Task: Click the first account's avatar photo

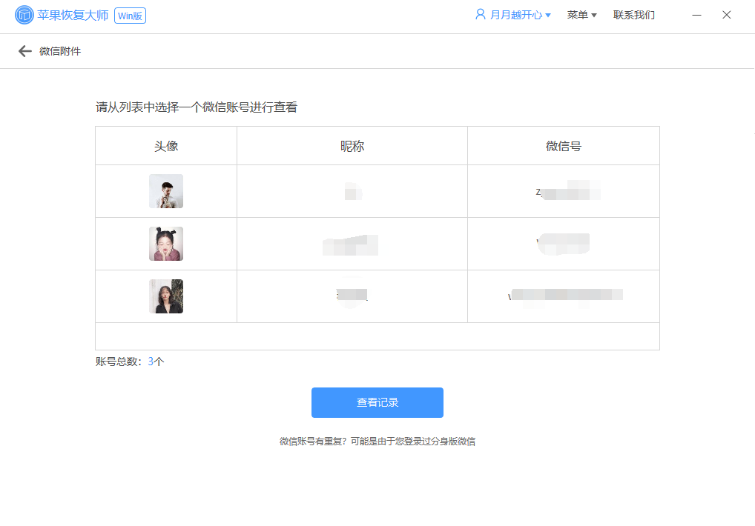Action: [x=166, y=190]
